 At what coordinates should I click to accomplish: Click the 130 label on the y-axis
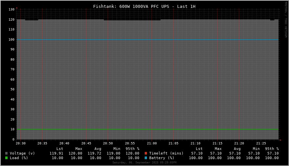pyautogui.click(x=11, y=9)
